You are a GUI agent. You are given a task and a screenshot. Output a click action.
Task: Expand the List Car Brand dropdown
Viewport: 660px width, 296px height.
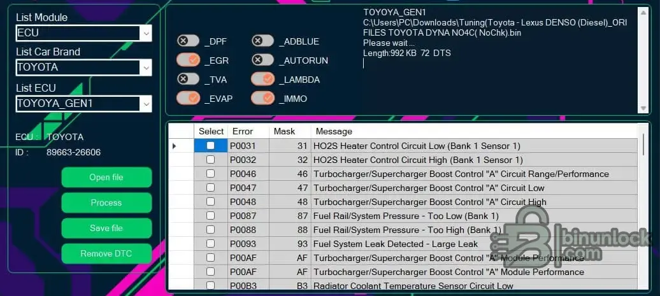click(147, 67)
